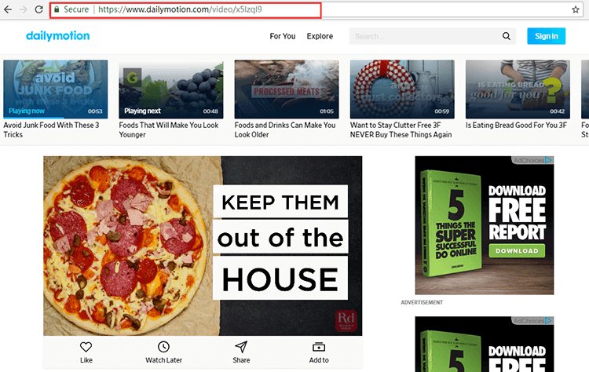Image resolution: width=589 pixels, height=372 pixels.
Task: Open the Explore menu item
Action: click(320, 36)
